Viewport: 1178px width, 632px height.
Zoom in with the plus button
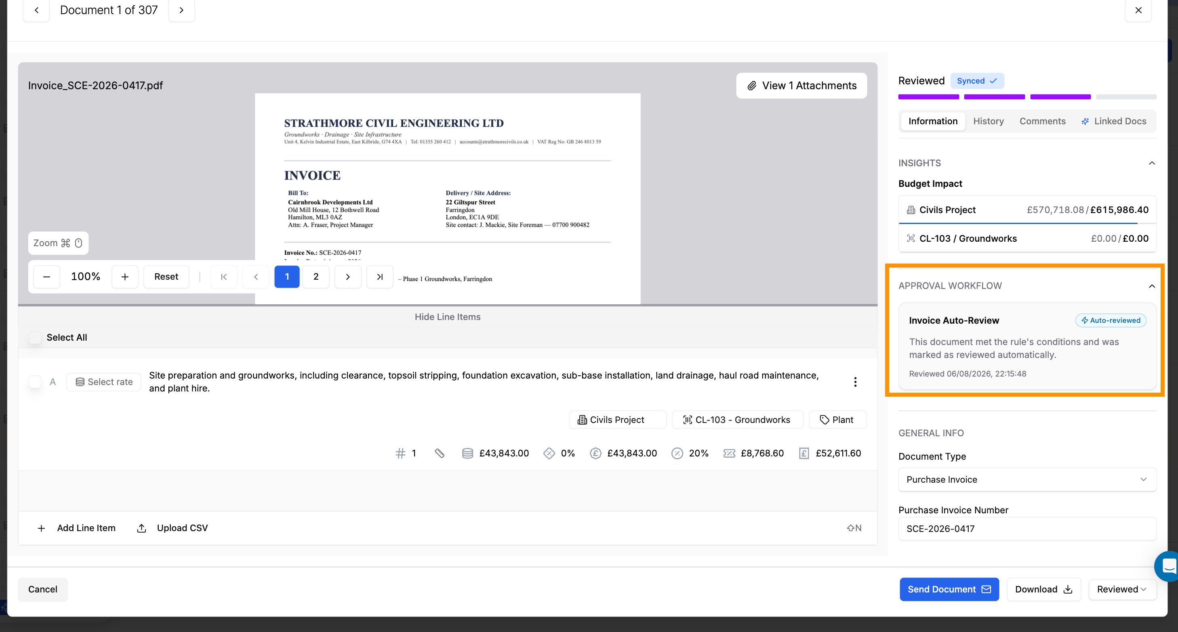tap(125, 276)
